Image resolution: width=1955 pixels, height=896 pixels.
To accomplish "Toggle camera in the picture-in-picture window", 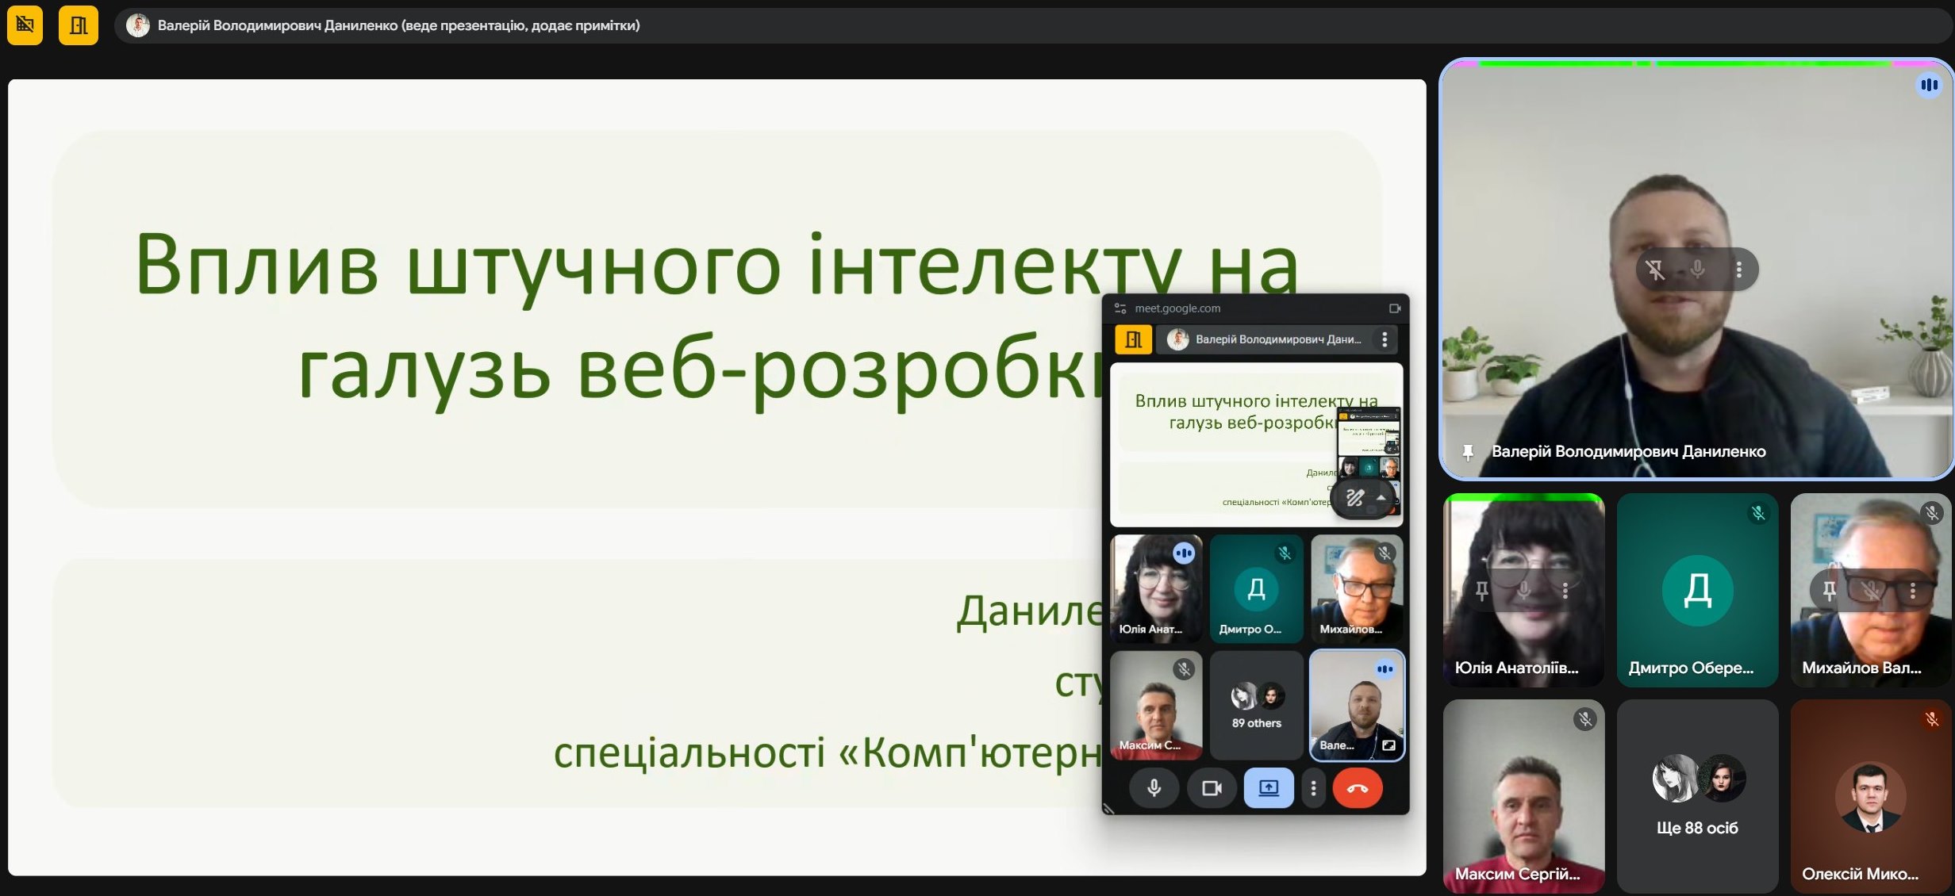I will (x=1212, y=788).
